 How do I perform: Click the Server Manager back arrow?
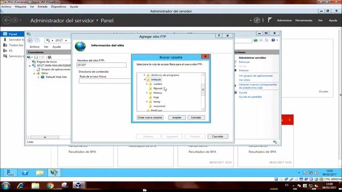click(7, 20)
